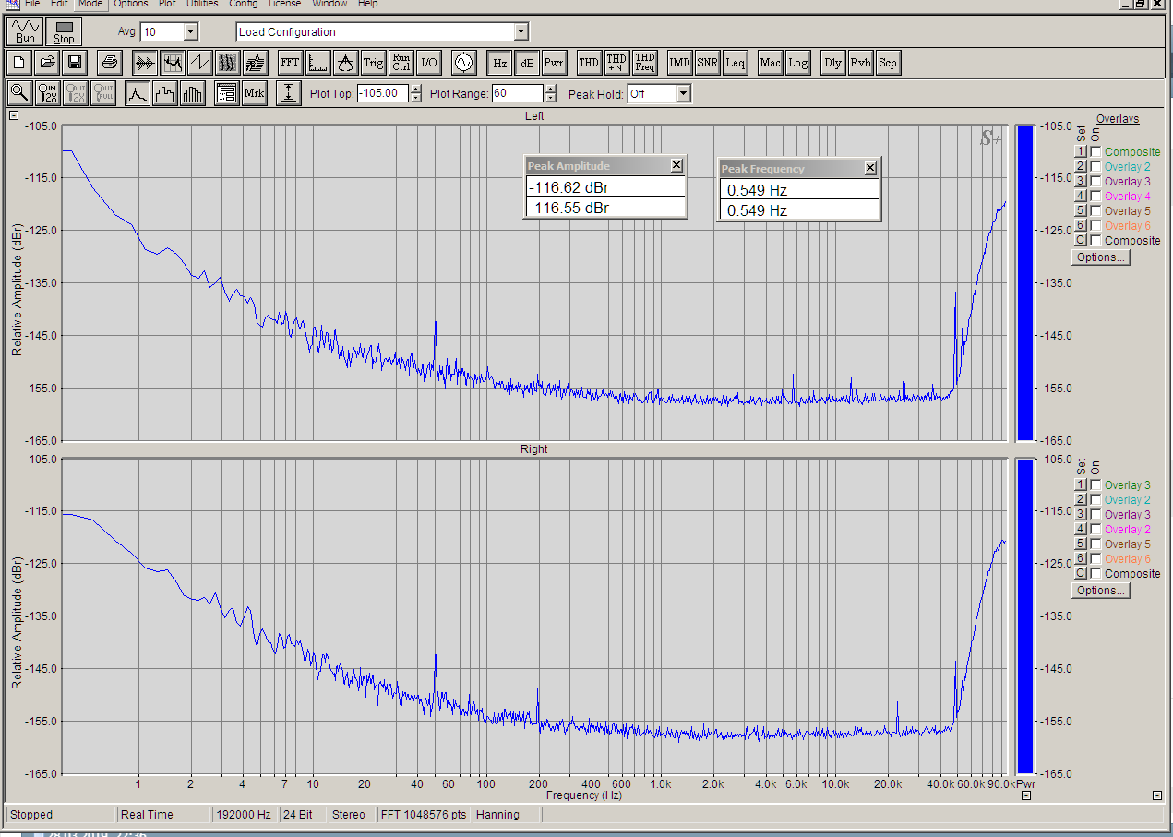Select the THD+N measurement button
Viewport: 1173px width, 837px height.
[616, 63]
